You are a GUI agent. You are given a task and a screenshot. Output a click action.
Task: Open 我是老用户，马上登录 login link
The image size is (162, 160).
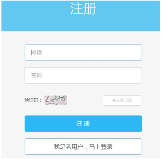pos(83,146)
